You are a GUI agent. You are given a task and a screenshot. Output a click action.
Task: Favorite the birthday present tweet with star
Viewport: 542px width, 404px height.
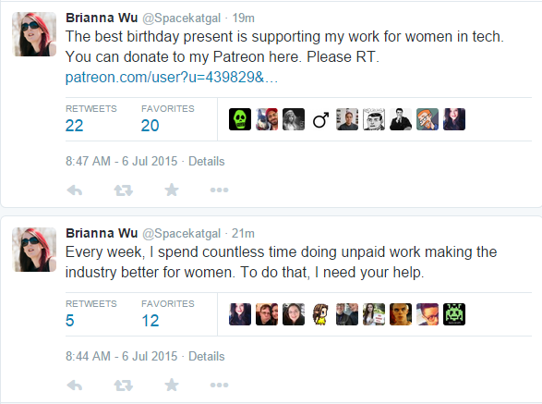coord(172,190)
